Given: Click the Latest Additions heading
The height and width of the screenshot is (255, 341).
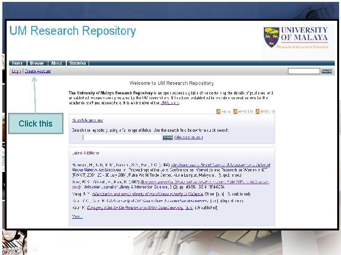Looking at the screenshot, I should coord(85,153).
